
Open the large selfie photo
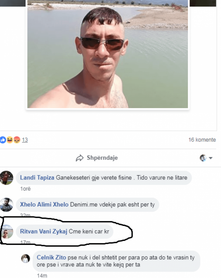[108, 54]
